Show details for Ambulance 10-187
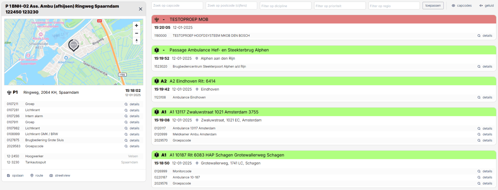This screenshot has width=498, height=190. point(485,178)
